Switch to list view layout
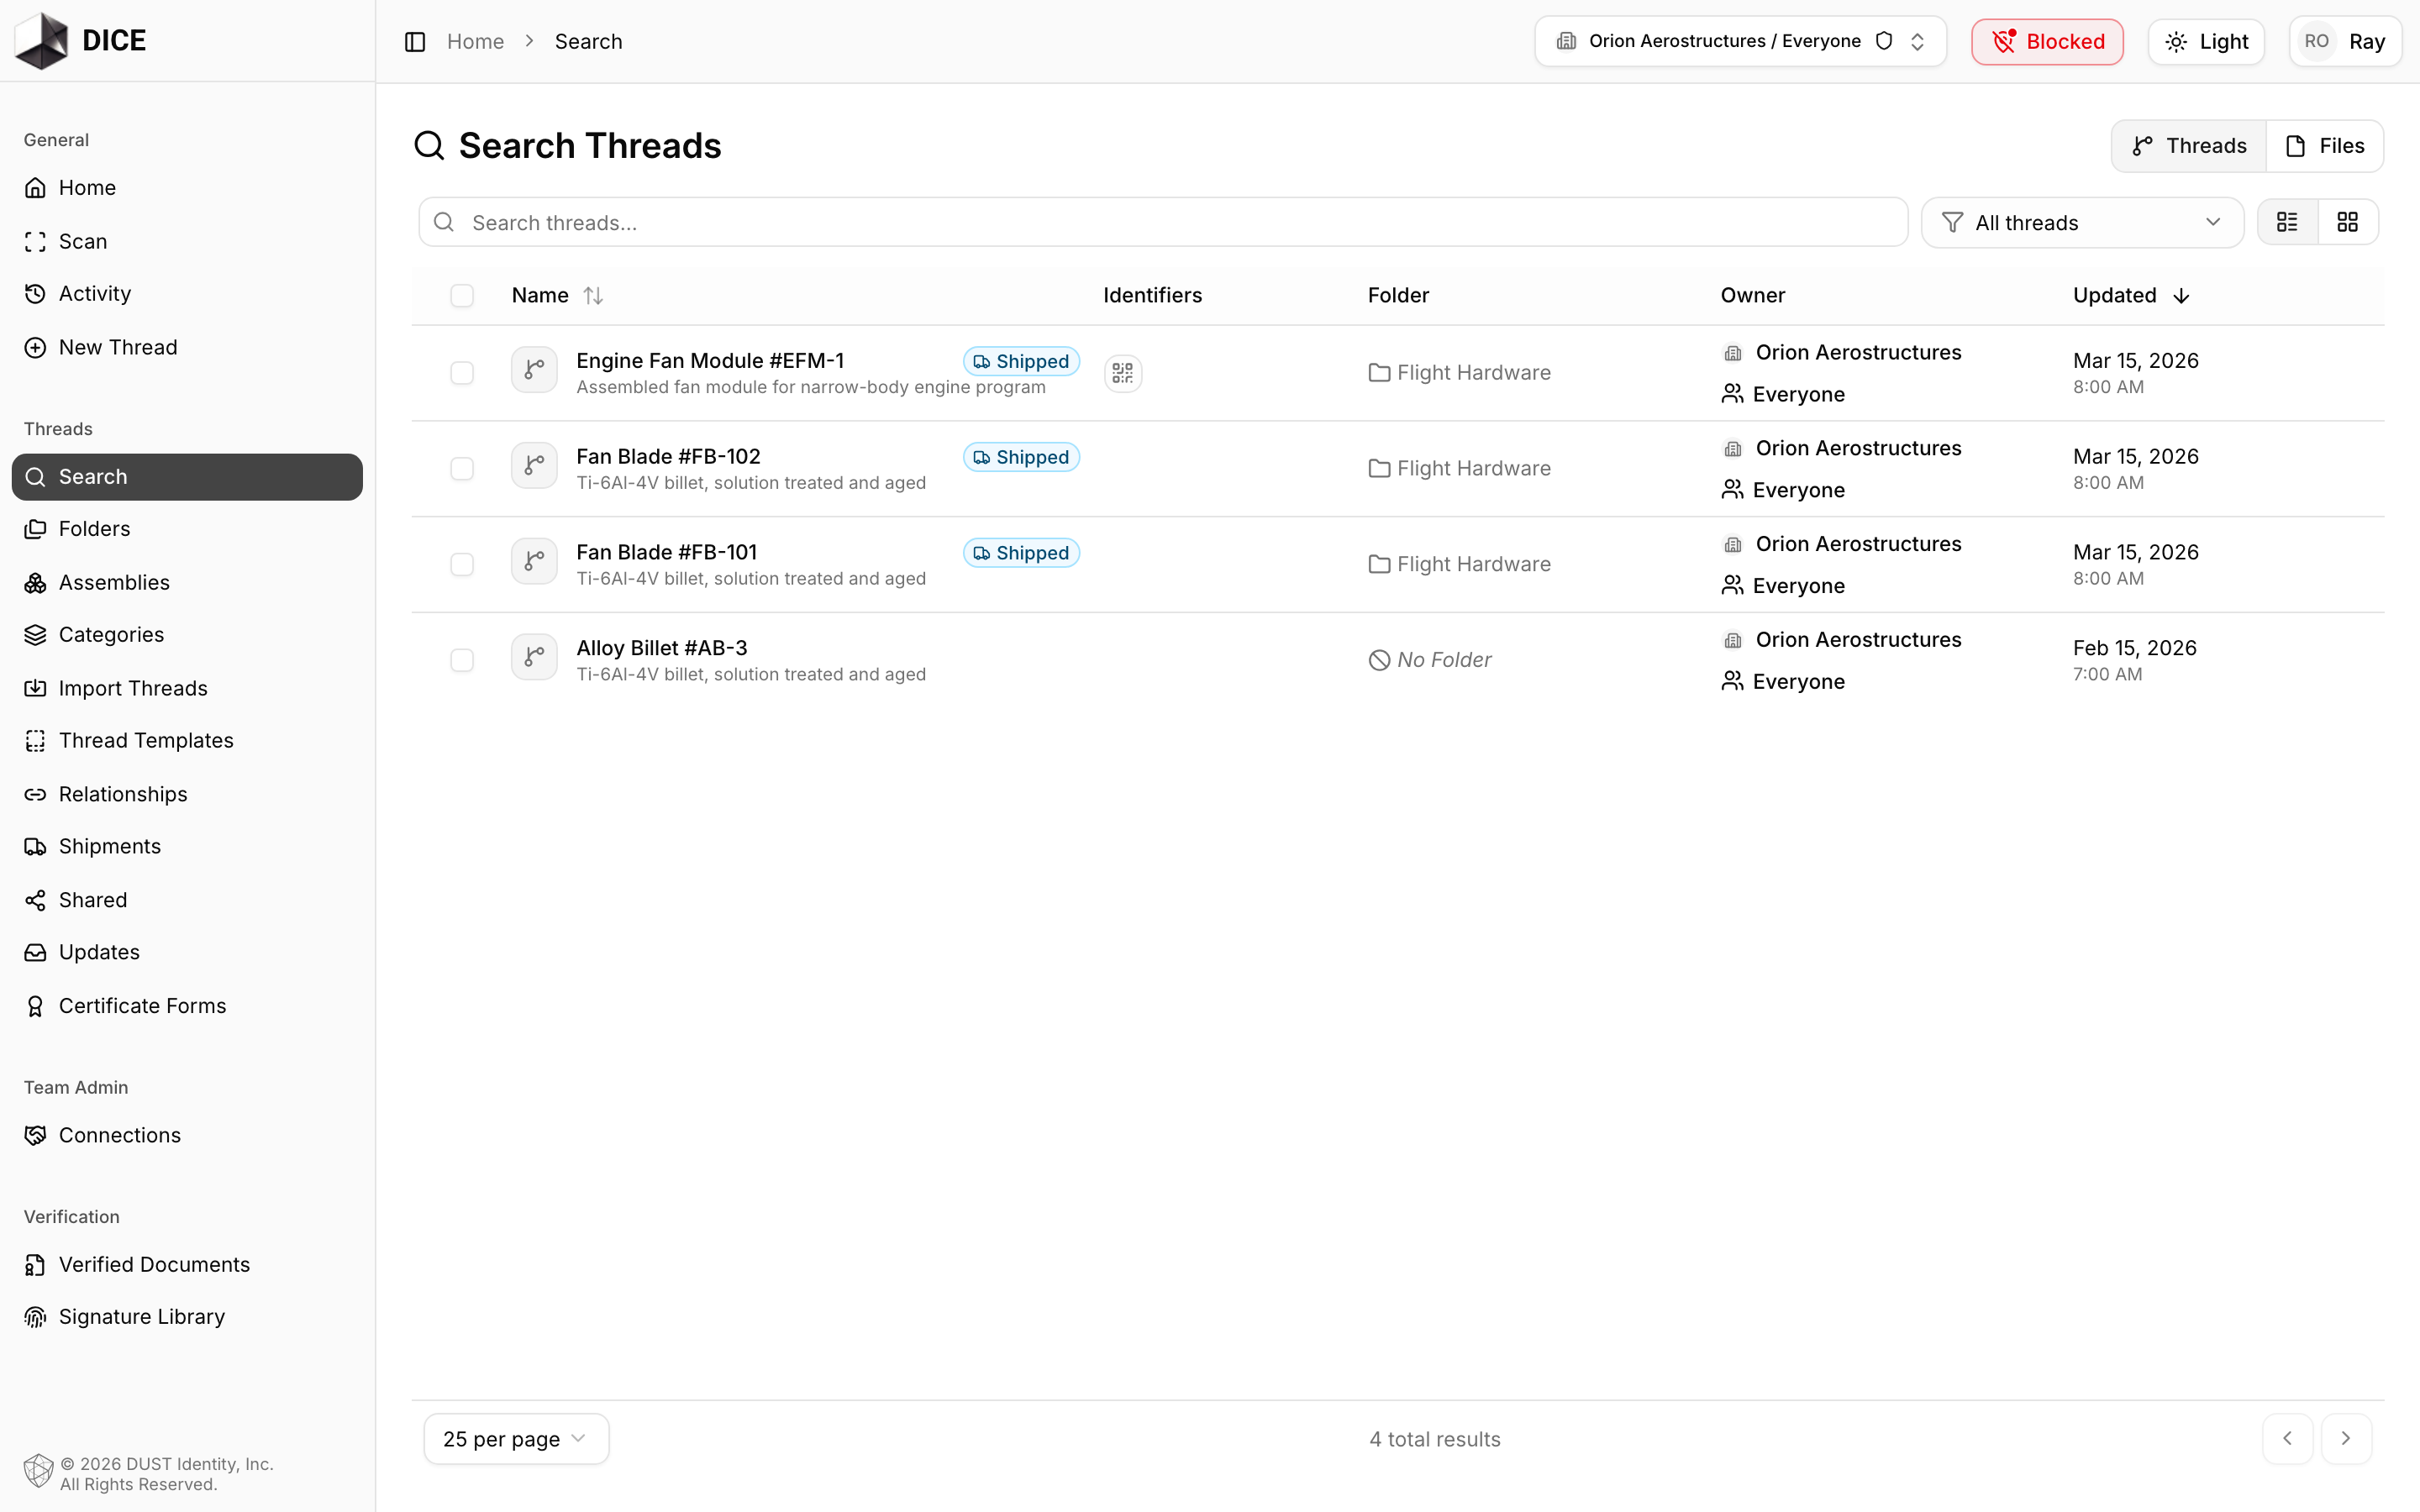Viewport: 2420px width, 1512px height. (2287, 222)
